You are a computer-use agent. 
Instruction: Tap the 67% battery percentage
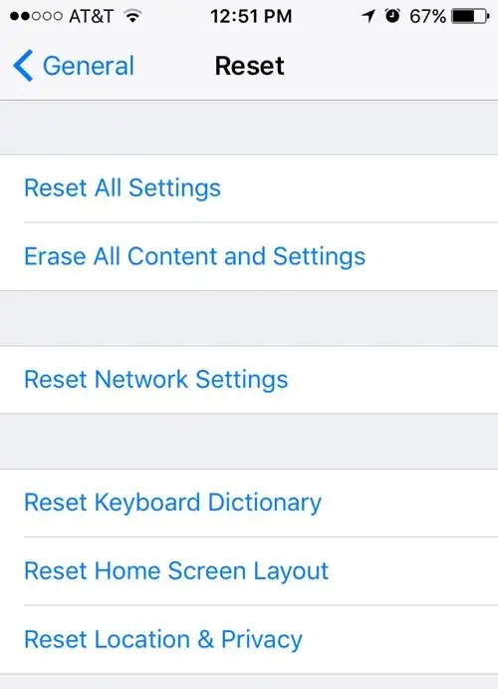(x=427, y=16)
